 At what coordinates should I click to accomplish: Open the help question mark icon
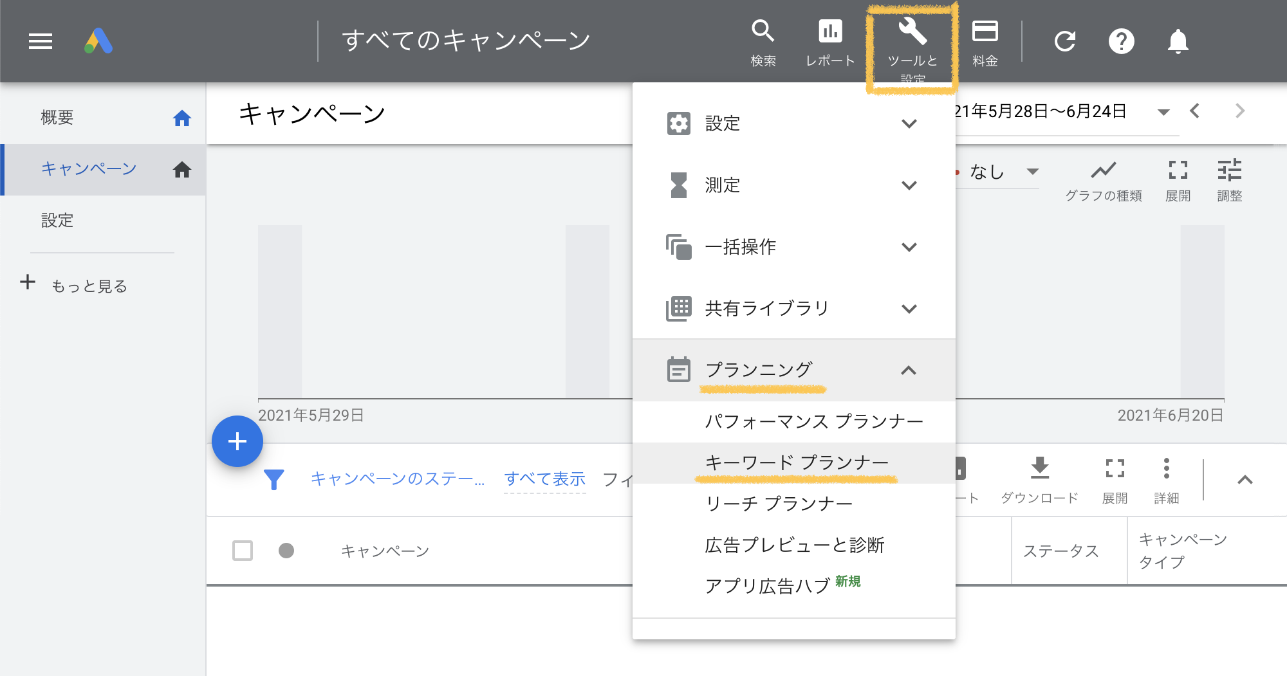pos(1122,42)
